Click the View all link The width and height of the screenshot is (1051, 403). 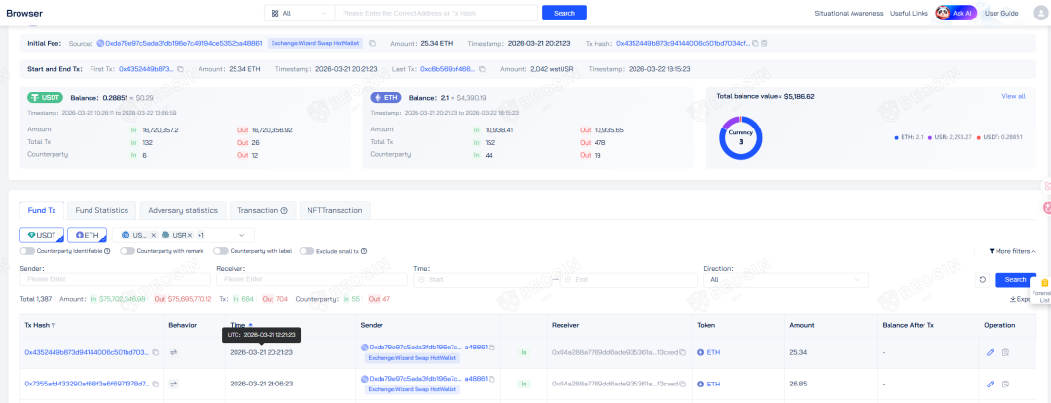pos(1012,96)
